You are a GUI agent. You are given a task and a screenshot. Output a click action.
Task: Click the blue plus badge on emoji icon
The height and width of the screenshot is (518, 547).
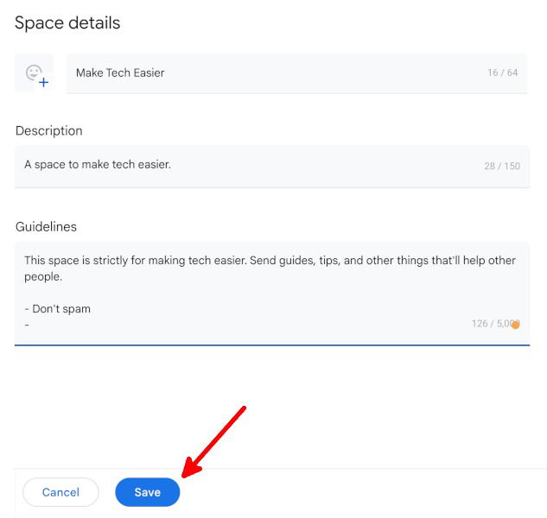[x=43, y=83]
